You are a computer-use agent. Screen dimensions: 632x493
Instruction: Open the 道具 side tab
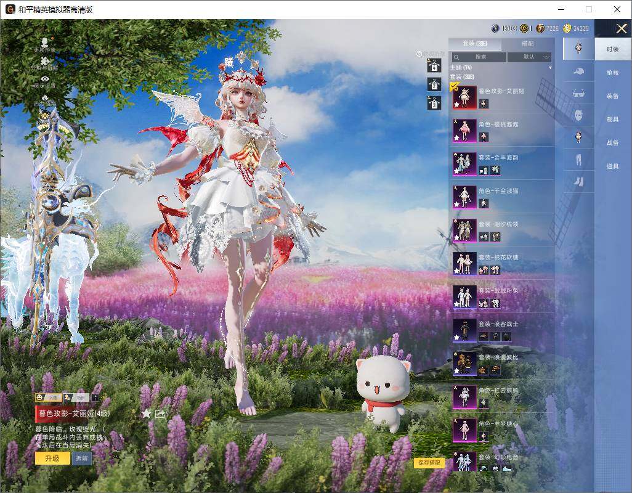click(x=613, y=166)
